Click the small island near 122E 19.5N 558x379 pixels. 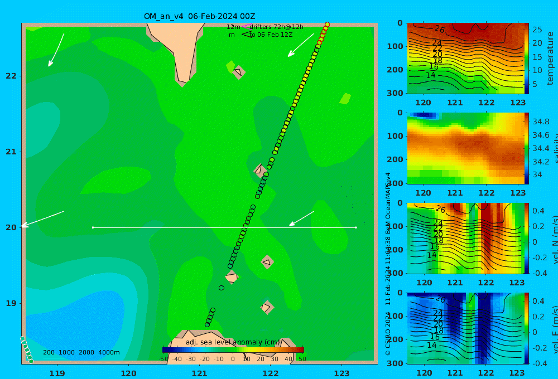click(x=267, y=262)
